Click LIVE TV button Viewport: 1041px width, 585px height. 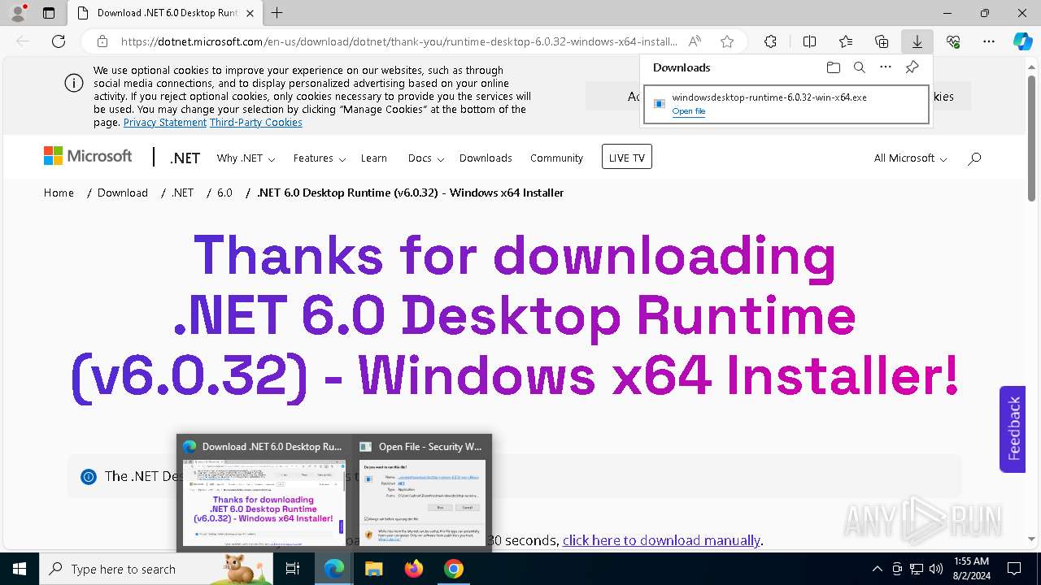(627, 157)
